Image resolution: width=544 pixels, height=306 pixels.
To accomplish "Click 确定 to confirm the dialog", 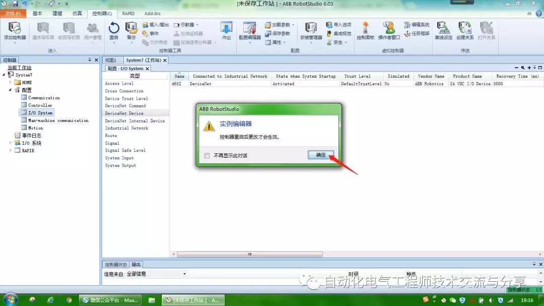I will tap(321, 155).
